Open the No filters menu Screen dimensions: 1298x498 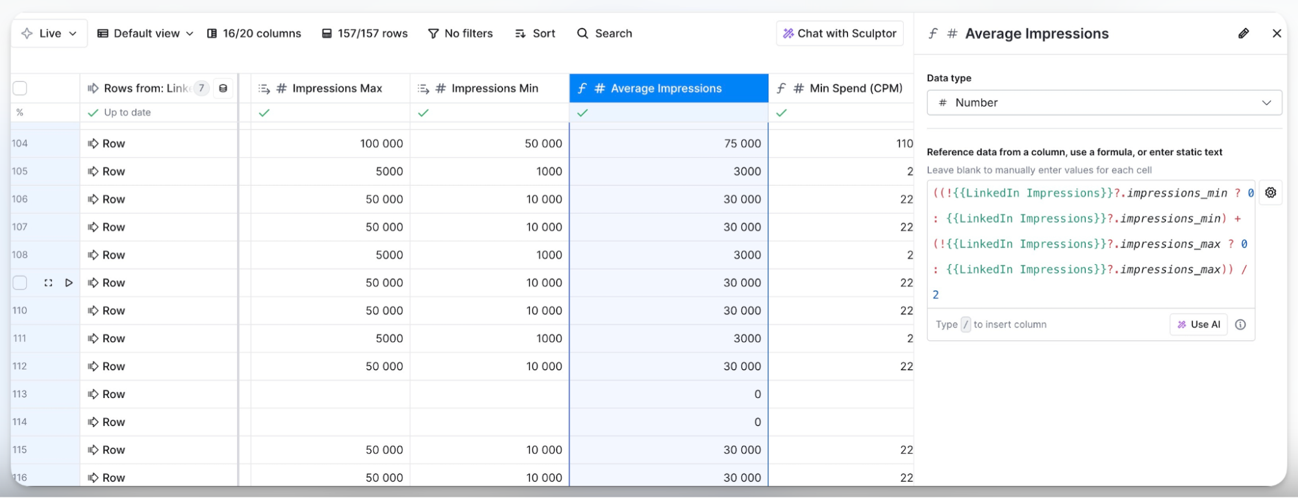coord(460,33)
